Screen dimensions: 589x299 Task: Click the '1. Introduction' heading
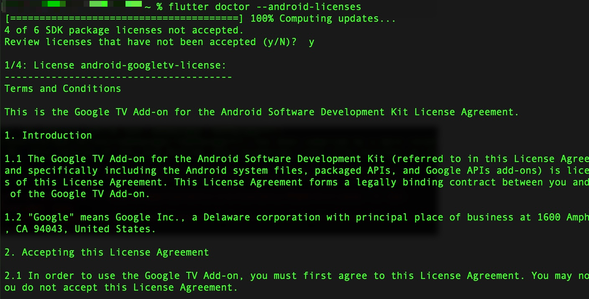48,135
